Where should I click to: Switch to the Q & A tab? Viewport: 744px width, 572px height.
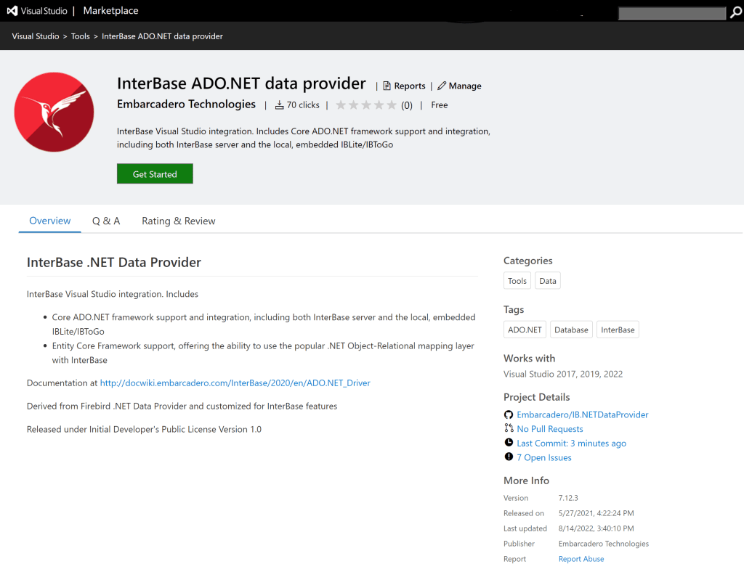click(106, 221)
